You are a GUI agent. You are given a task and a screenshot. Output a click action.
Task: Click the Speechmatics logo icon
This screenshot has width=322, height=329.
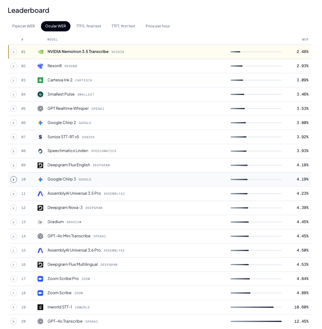(x=40, y=151)
